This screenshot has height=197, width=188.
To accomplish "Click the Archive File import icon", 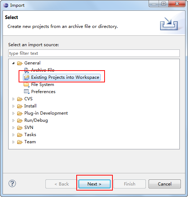I will coord(26,70).
